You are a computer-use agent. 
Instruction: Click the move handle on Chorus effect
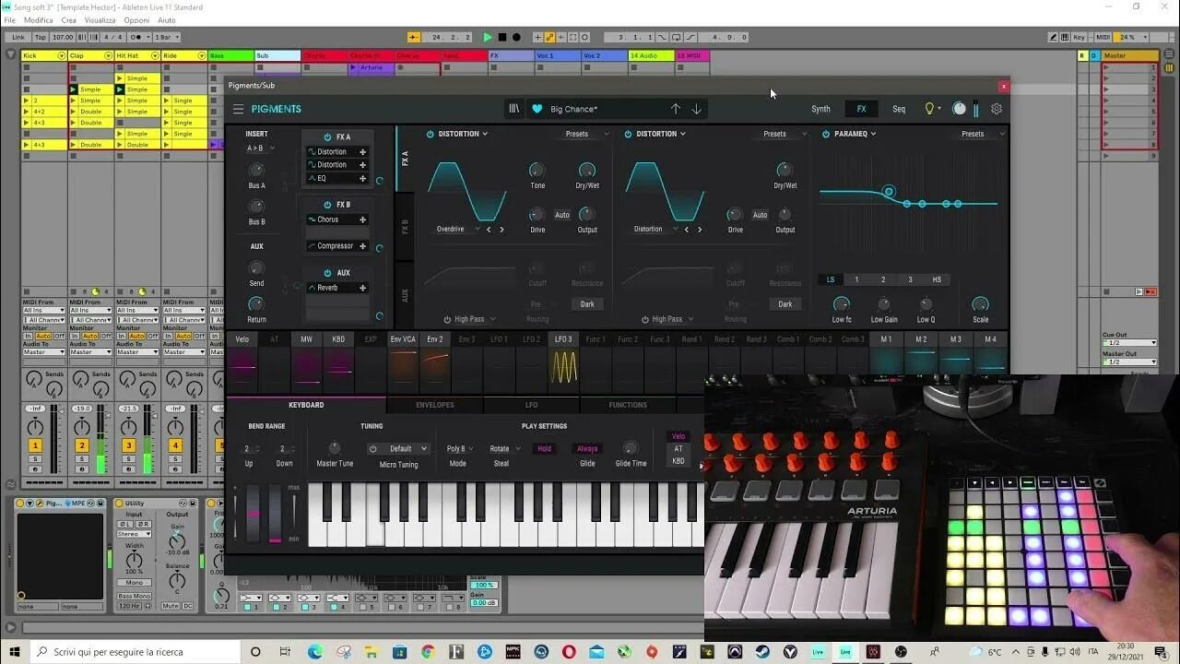click(362, 219)
